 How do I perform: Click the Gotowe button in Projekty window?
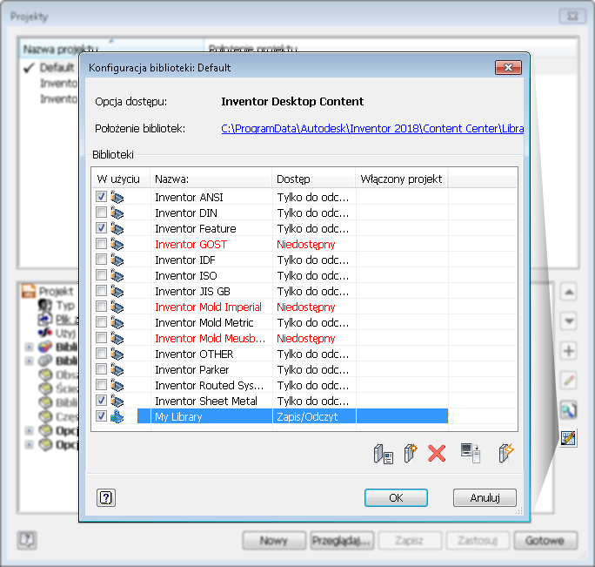pyautogui.click(x=545, y=540)
